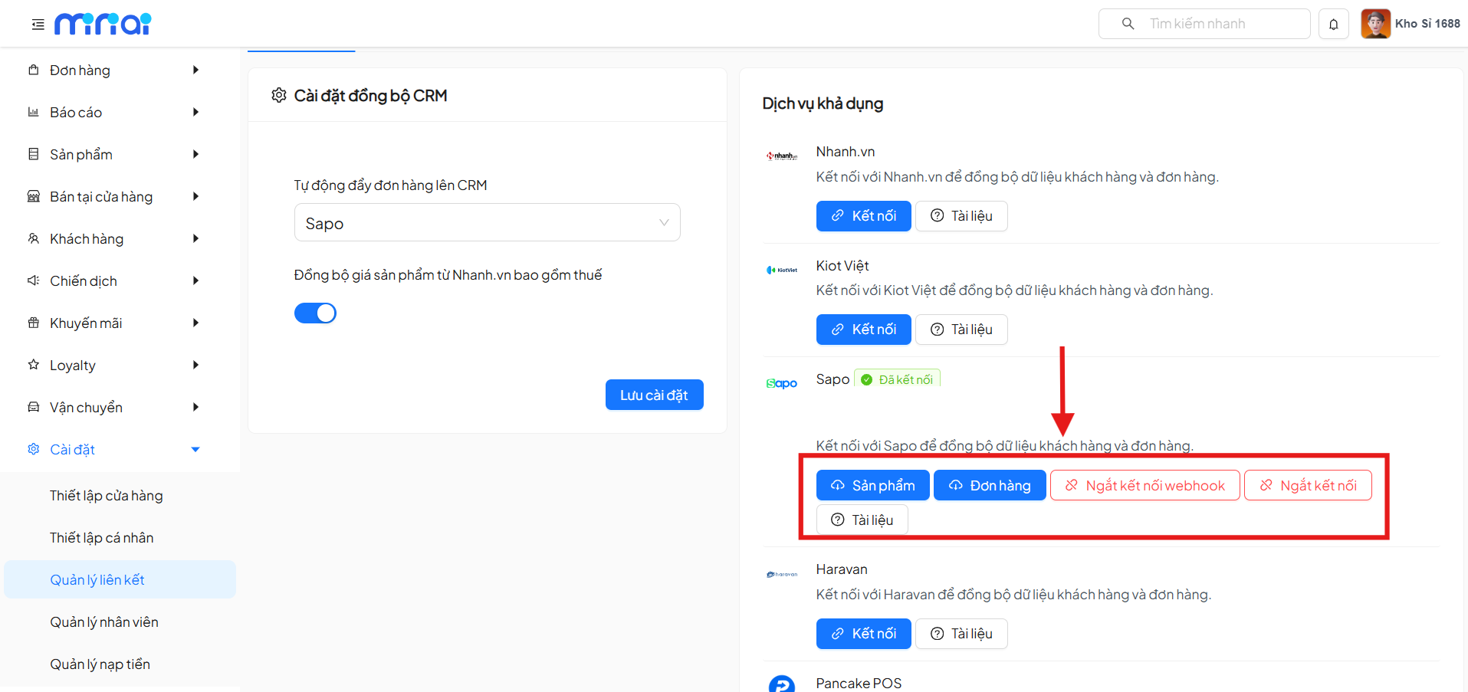
Task: Click the Sapo service logo icon
Action: (x=782, y=382)
